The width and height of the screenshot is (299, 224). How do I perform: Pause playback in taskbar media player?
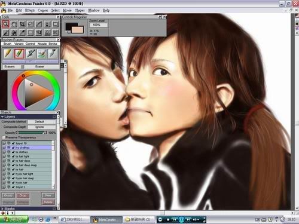[181, 220]
